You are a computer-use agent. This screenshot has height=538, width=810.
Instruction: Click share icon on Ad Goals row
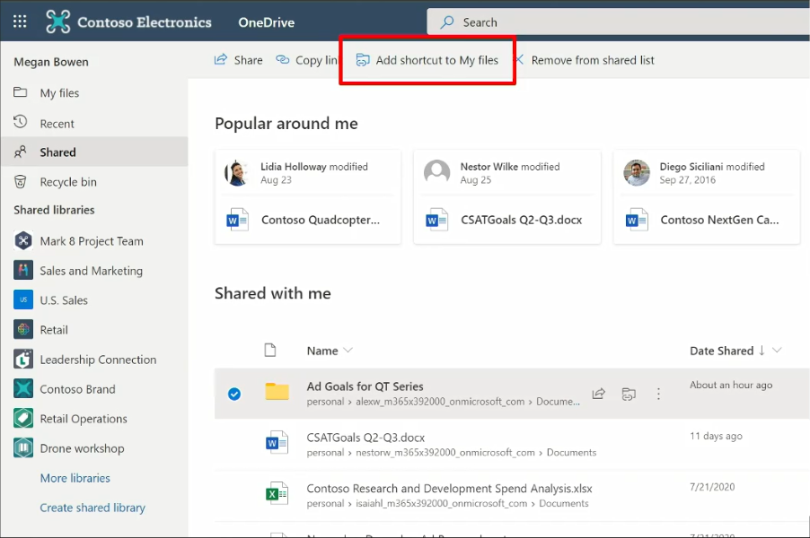pos(598,394)
